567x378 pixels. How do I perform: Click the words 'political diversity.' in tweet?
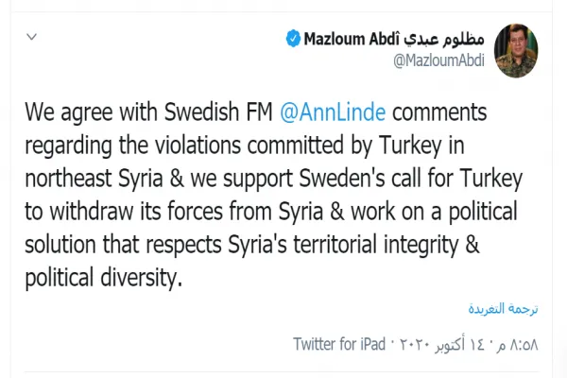pyautogui.click(x=103, y=278)
